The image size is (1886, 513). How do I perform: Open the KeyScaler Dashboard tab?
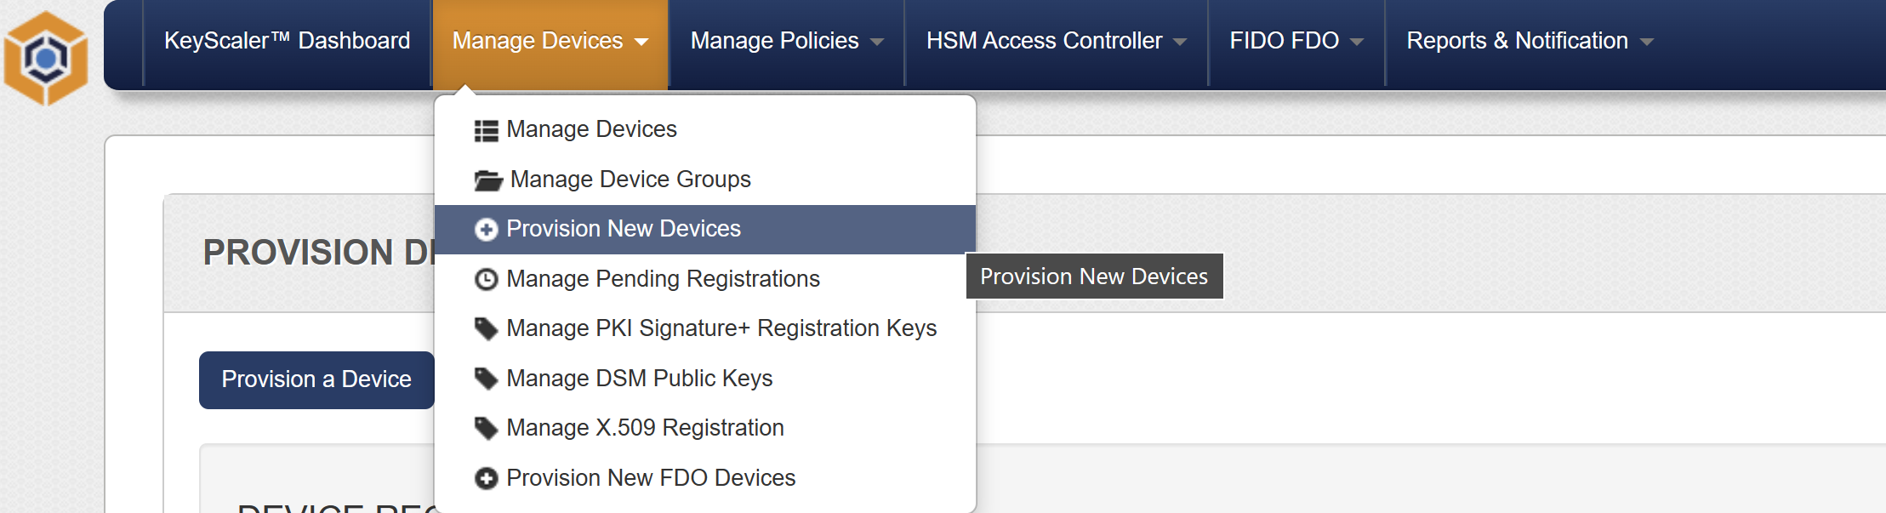287,41
